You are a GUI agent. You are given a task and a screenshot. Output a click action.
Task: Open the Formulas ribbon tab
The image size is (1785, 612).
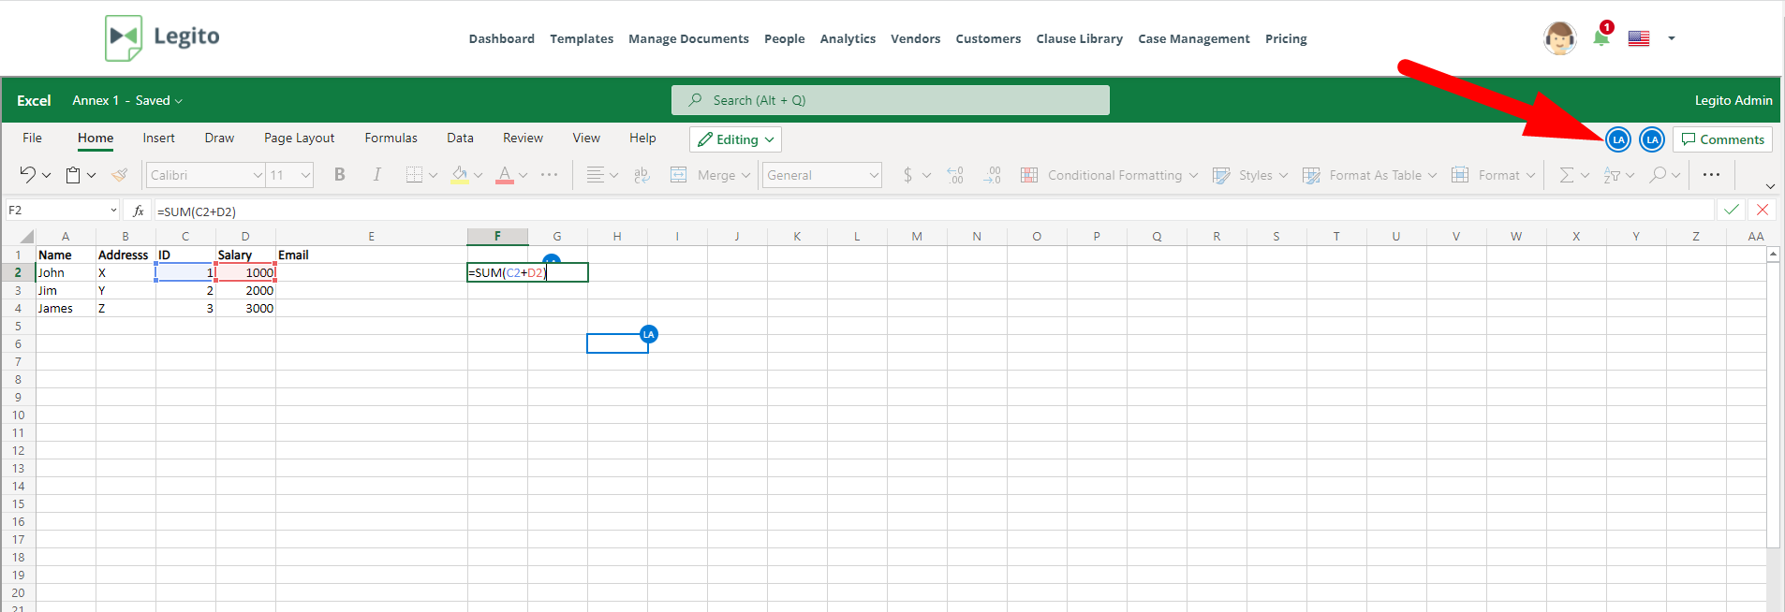391,138
